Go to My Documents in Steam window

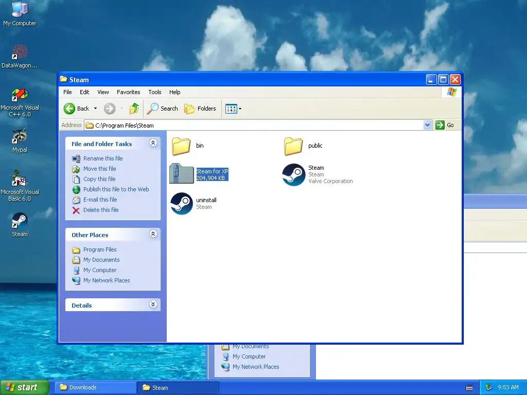101,260
